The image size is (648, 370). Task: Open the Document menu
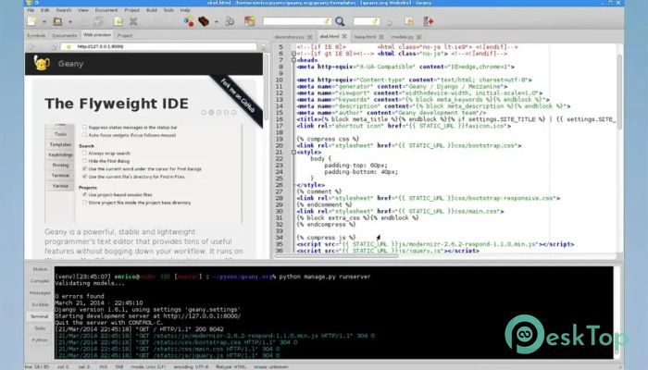(106, 10)
